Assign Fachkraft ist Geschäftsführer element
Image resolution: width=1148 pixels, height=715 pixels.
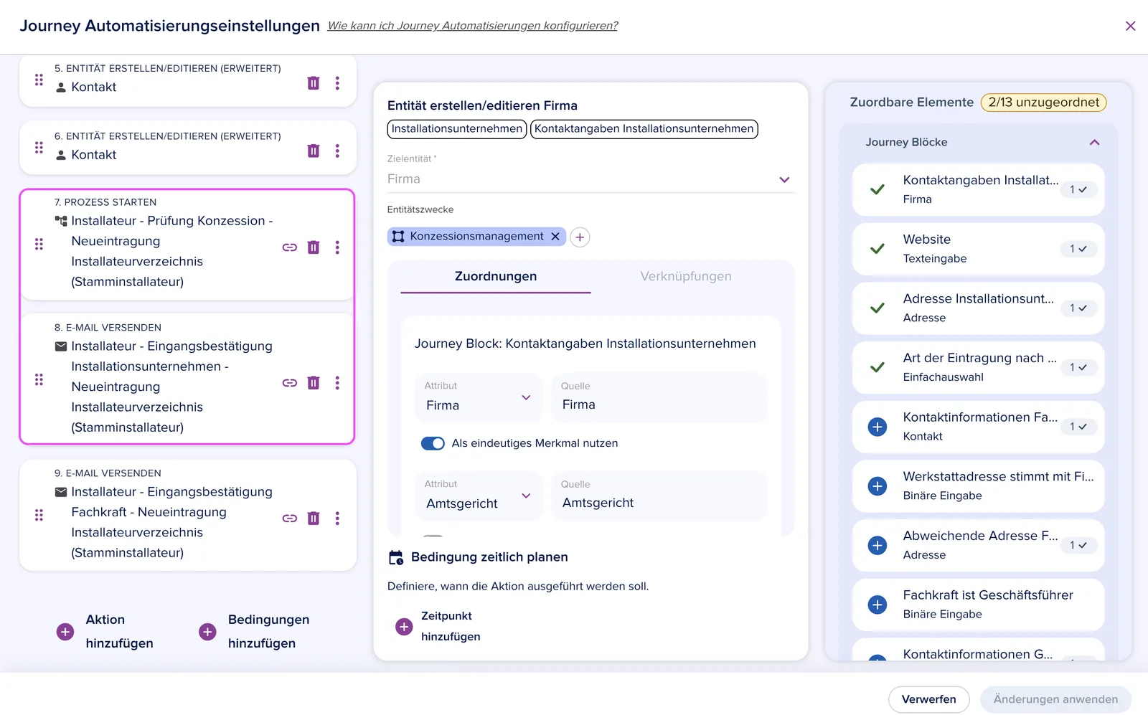(x=878, y=605)
